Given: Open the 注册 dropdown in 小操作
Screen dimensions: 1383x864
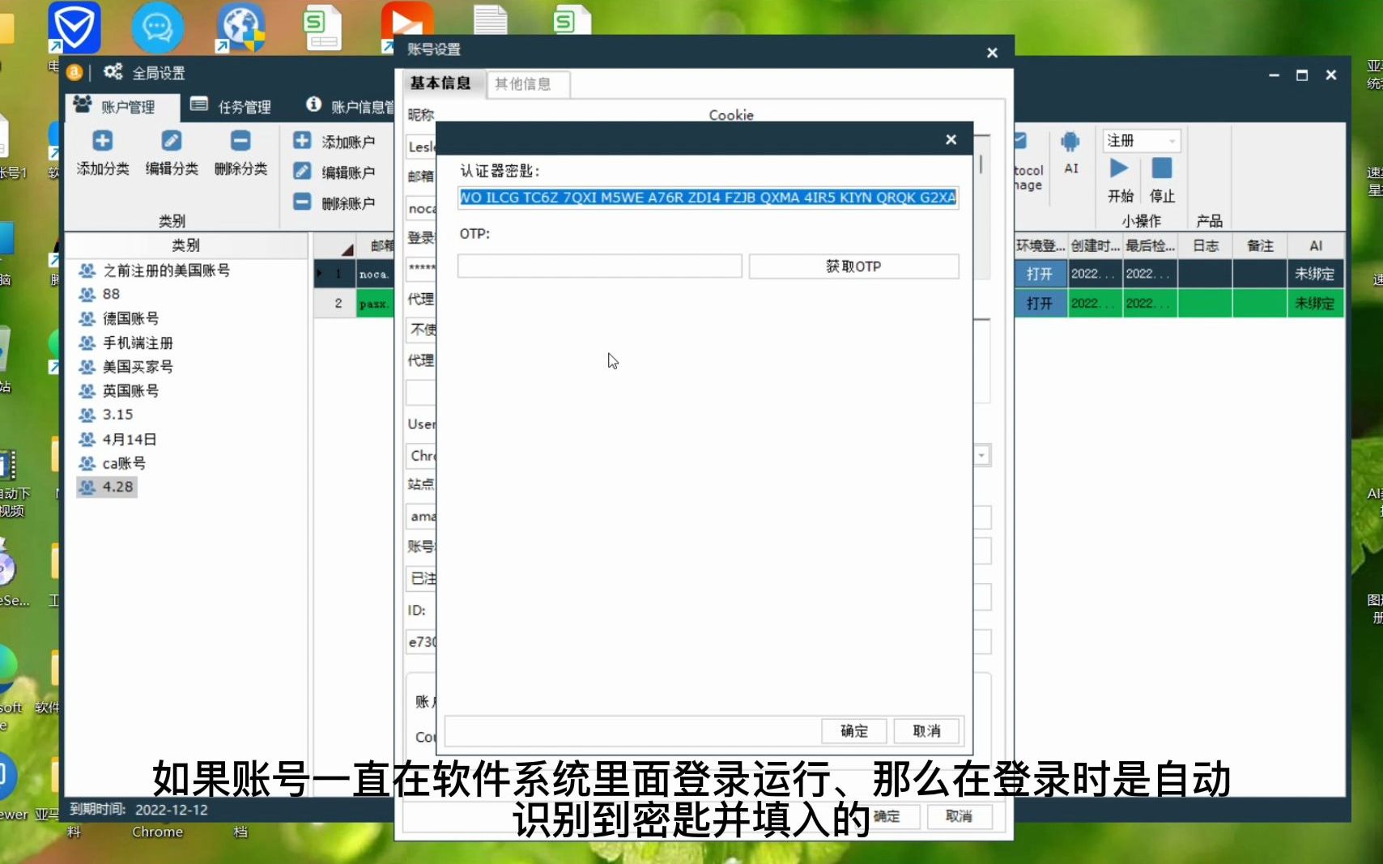Looking at the screenshot, I should pos(1171,140).
